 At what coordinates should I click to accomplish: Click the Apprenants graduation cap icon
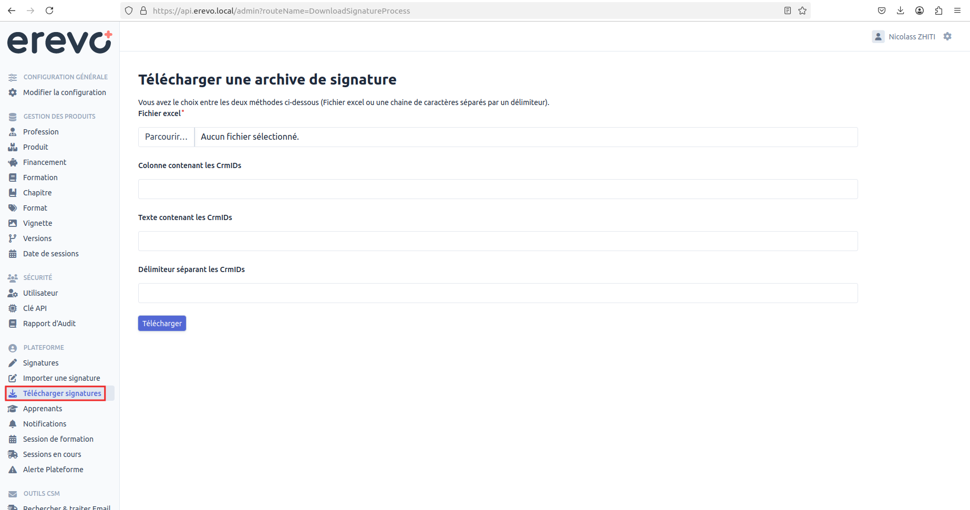[x=13, y=409]
